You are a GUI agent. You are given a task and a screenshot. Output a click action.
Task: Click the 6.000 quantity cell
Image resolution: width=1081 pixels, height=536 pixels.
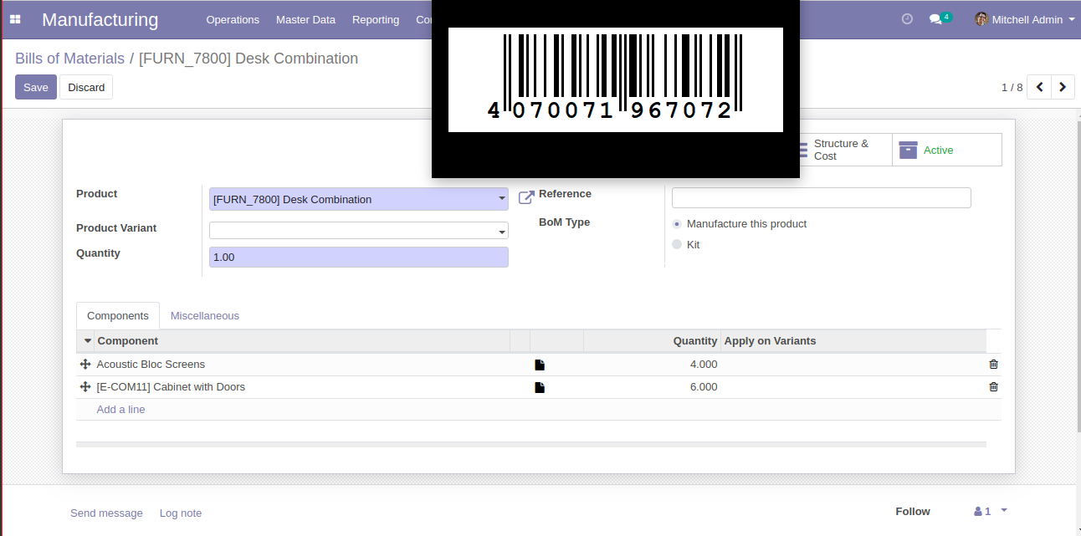tap(653, 387)
